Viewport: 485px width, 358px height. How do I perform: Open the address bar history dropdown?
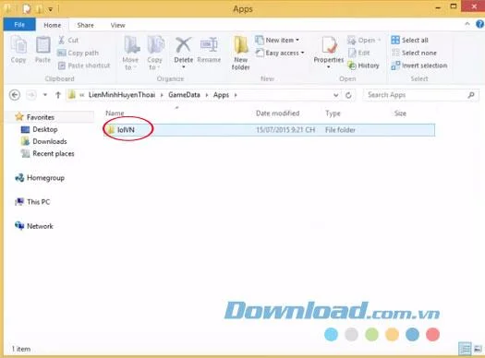[336, 95]
